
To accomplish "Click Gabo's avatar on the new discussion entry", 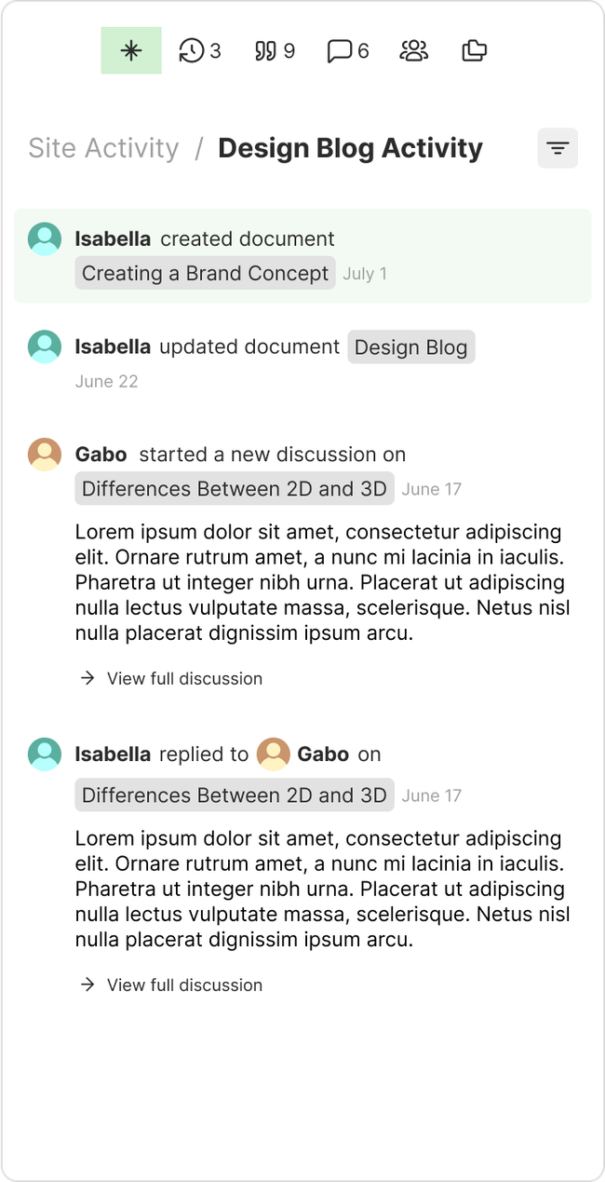I will tap(45, 455).
